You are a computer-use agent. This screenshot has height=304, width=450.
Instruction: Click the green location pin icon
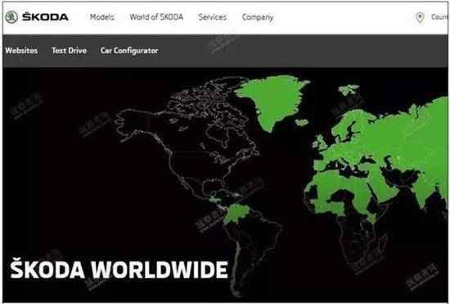(x=420, y=17)
